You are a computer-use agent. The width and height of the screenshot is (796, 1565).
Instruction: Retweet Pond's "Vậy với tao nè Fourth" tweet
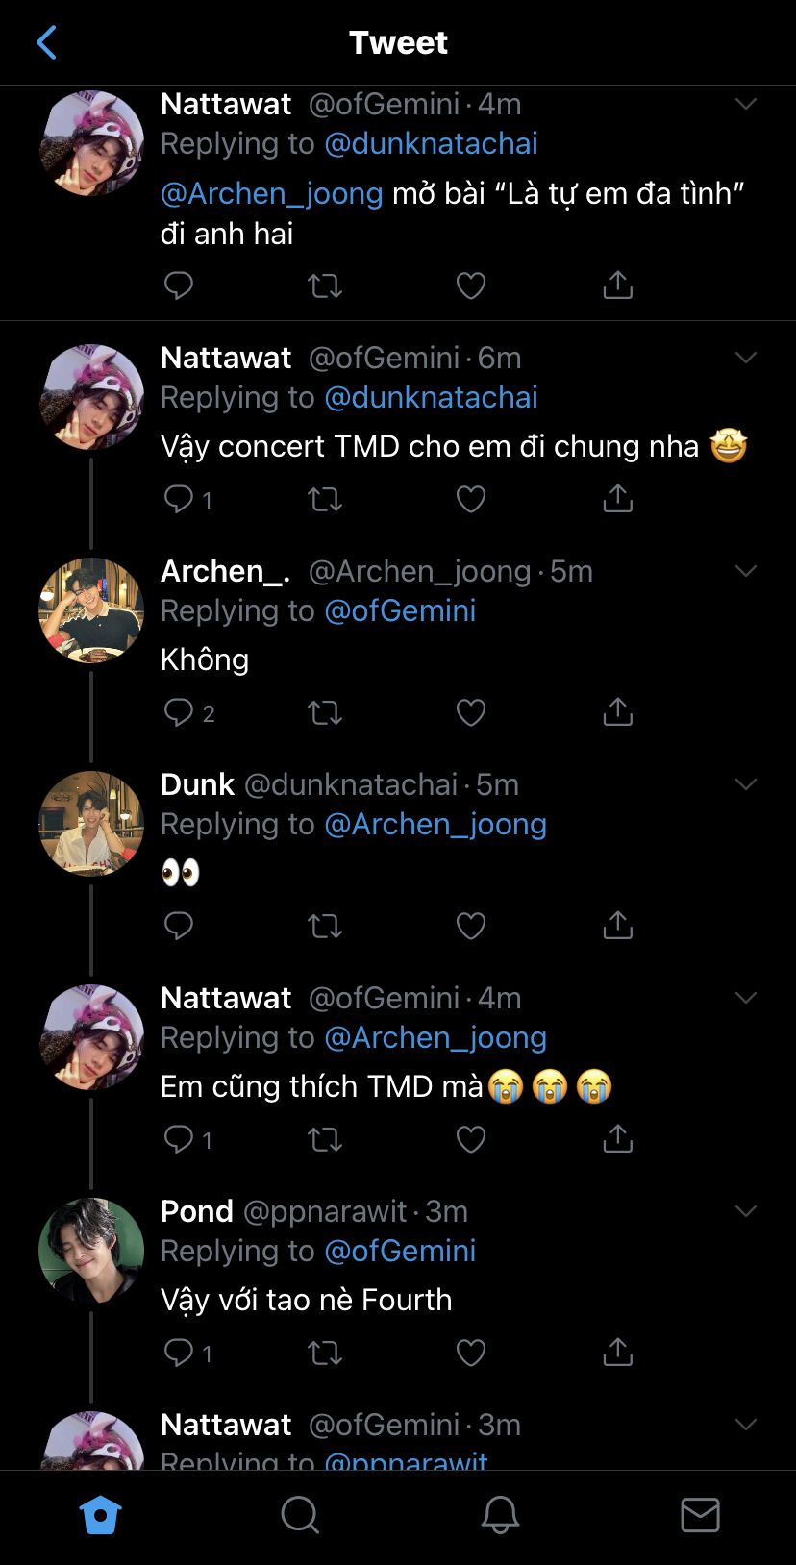[x=325, y=1353]
